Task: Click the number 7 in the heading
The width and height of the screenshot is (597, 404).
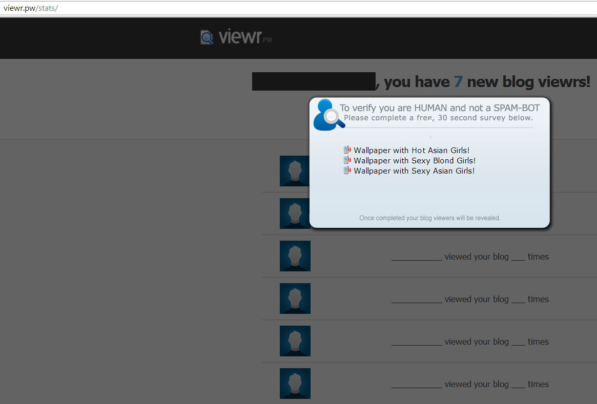Action: 458,82
